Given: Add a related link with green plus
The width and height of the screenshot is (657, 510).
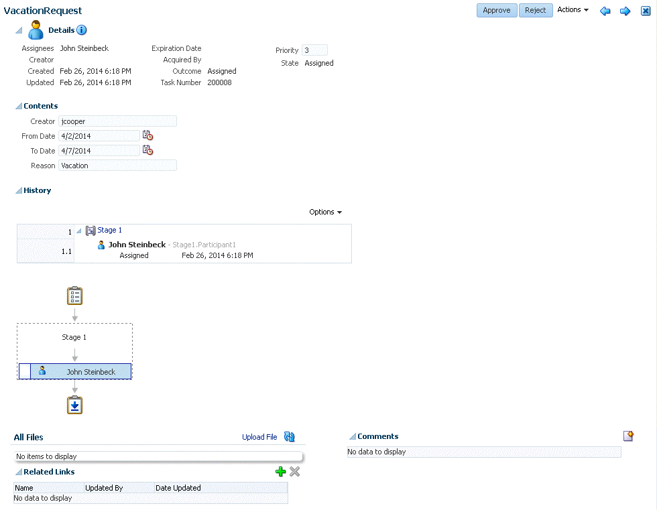Looking at the screenshot, I should [x=281, y=472].
